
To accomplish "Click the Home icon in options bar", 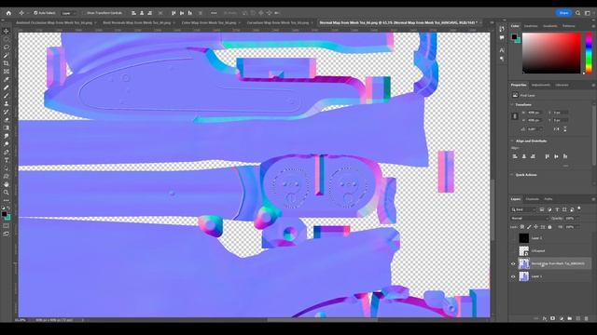I will [x=8, y=13].
